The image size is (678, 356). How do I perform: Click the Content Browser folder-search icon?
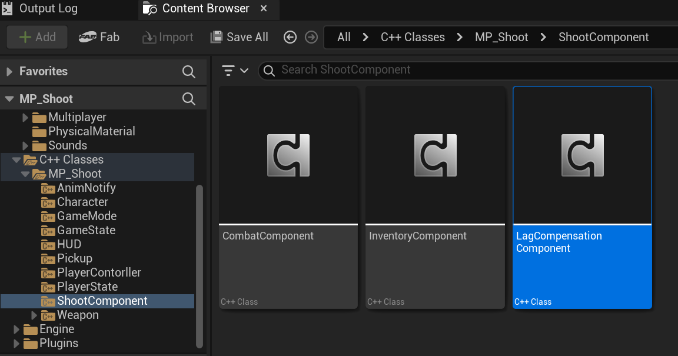(x=149, y=9)
